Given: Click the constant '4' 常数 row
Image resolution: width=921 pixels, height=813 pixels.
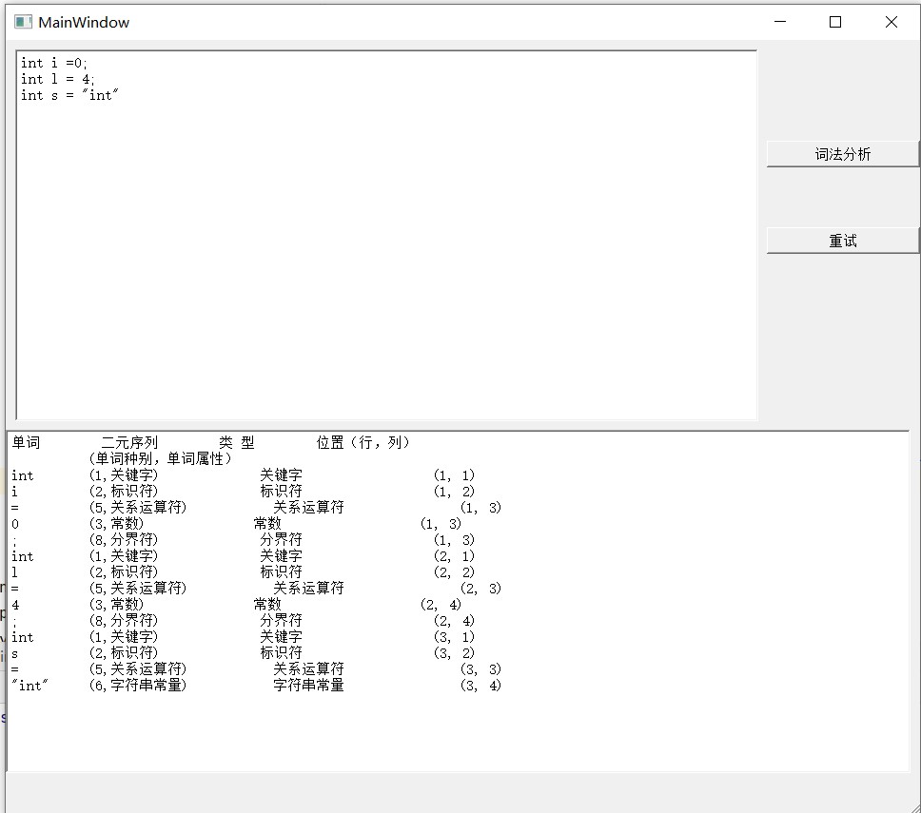Looking at the screenshot, I should 13,604.
